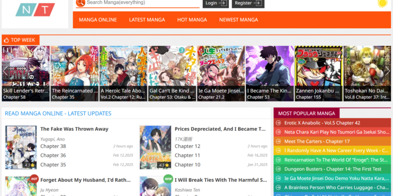Open Forget About My Husband title link
Screen dimensions: 393x196
[x=85, y=180]
